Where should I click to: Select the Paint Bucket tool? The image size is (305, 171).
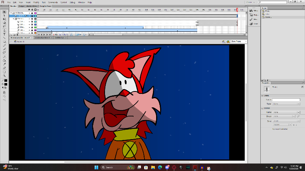coord(4,60)
